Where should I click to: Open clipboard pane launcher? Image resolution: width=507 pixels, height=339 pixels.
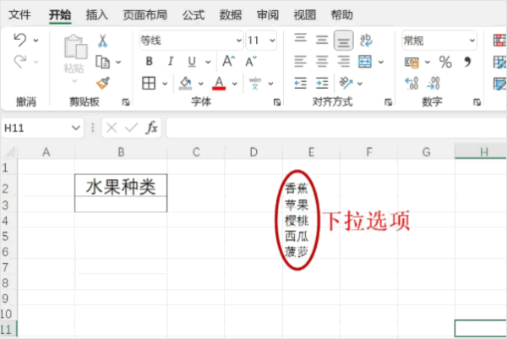(x=125, y=102)
